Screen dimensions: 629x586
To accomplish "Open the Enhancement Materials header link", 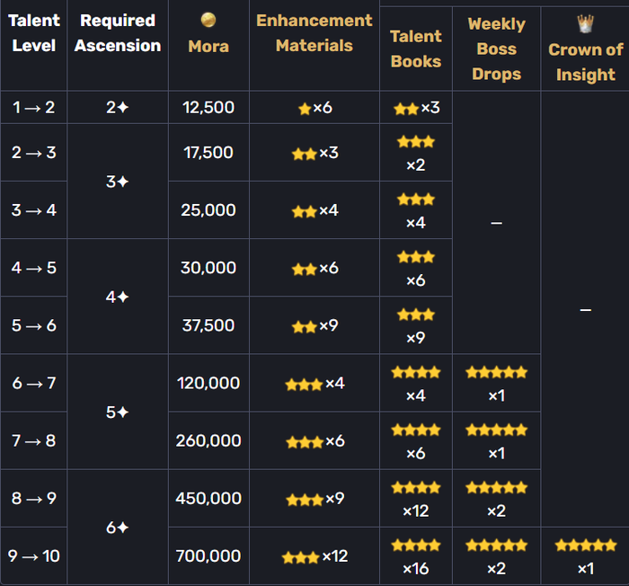I will (x=314, y=33).
